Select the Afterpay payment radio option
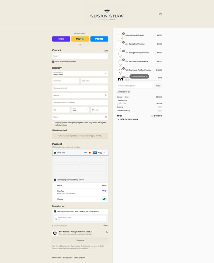The image size is (214, 263). [x=55, y=199]
